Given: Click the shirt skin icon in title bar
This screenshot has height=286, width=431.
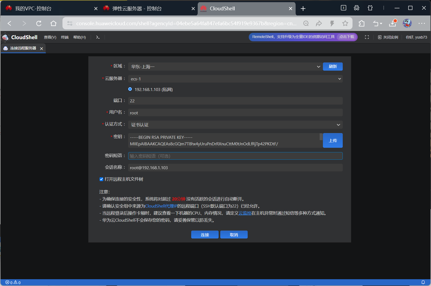Looking at the screenshot, I should (370, 8).
